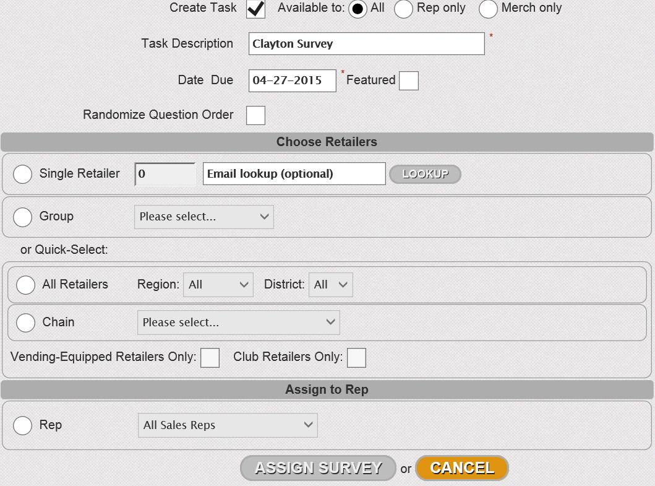Check Vending-Equipped Retailers Only box

(210, 358)
